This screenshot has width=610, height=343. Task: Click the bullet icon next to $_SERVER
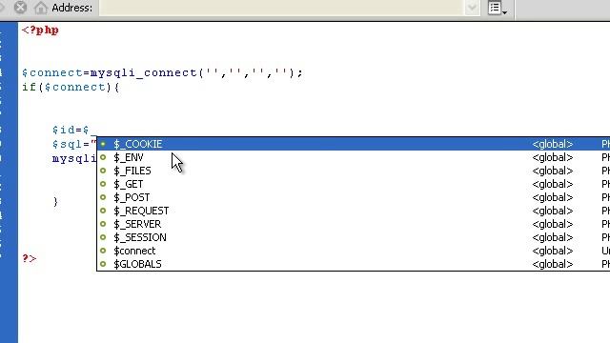tap(103, 224)
